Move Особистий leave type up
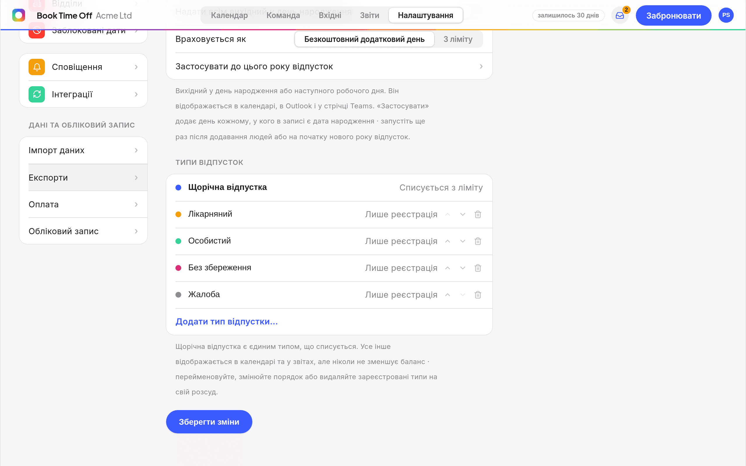This screenshot has height=466, width=746. click(x=448, y=241)
